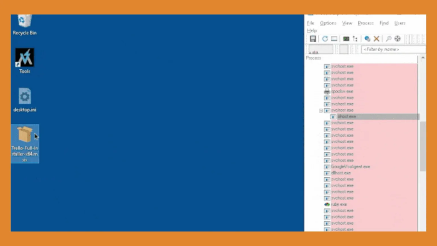Click the scrollbar up arrow
This screenshot has height=246, width=437.
tap(422, 58)
